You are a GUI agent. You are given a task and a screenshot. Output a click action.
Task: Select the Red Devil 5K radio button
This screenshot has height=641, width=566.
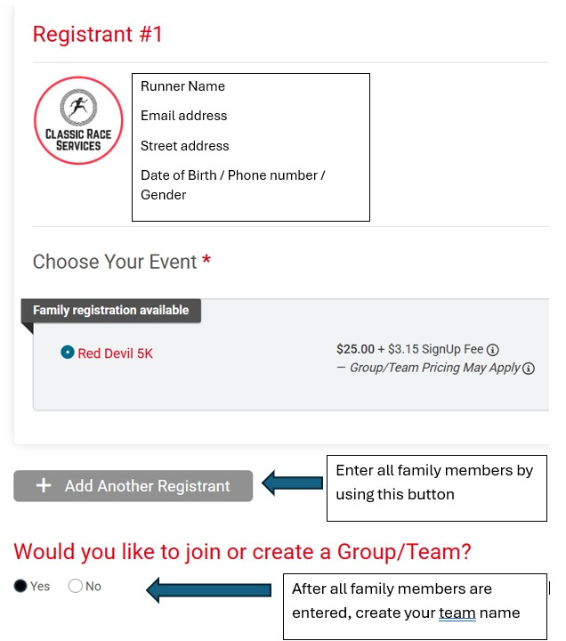[67, 353]
